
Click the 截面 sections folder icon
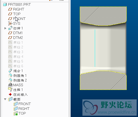tap(10, 99)
